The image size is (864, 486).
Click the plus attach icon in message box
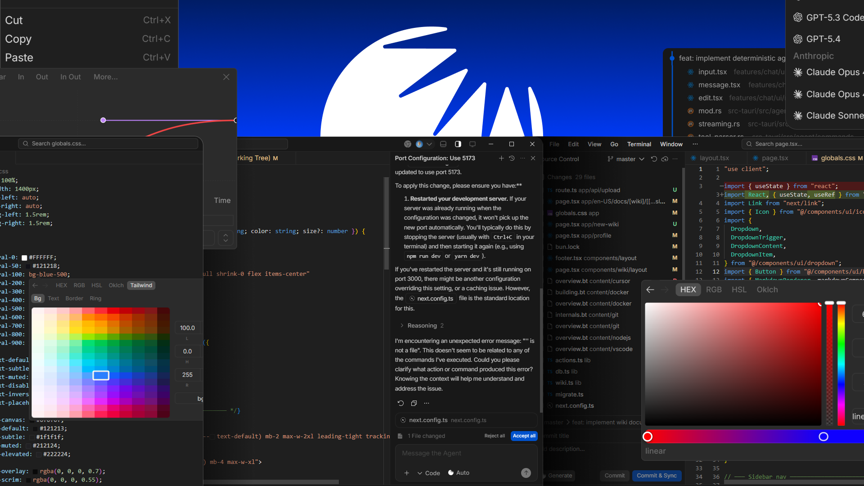pos(407,473)
